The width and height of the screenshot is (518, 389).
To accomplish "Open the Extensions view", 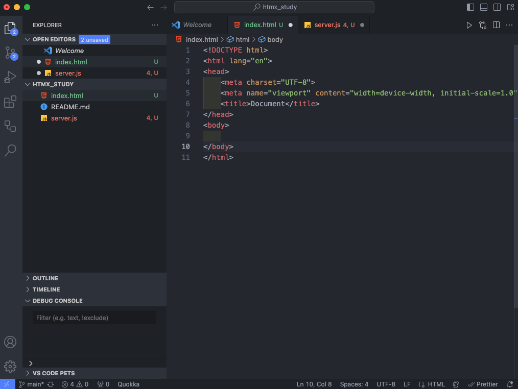I will point(11,102).
